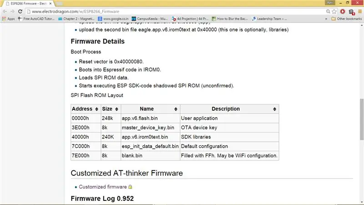Viewport: 364px width, 205px height.
Task: Click the browser back arrow
Action: [x=5, y=11]
